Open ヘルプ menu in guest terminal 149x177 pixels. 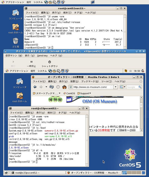click(75, 113)
